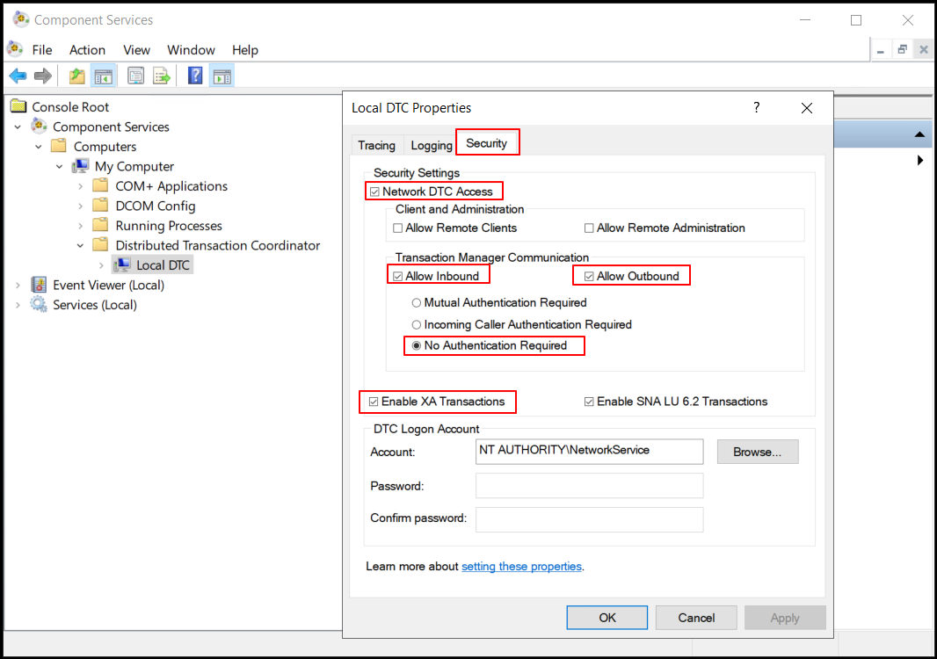Open the 'setting these properties' link
937x659 pixels.
tap(521, 567)
